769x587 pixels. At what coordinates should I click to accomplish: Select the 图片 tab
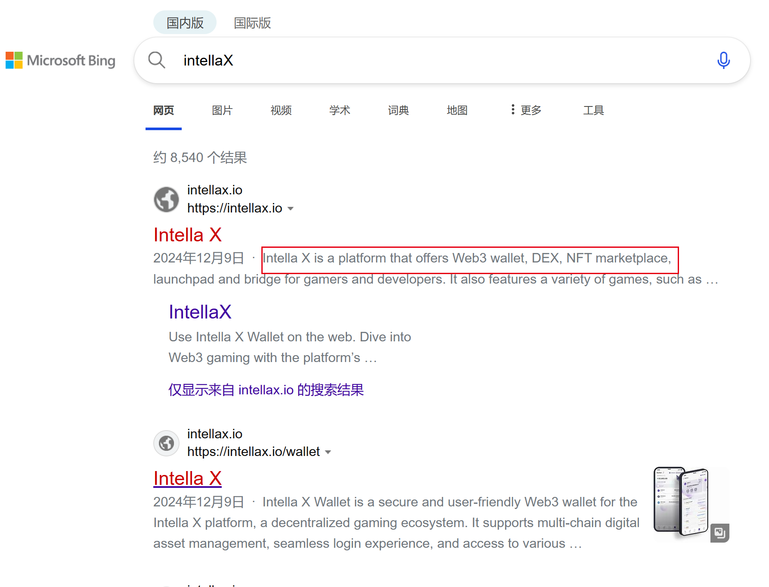222,110
